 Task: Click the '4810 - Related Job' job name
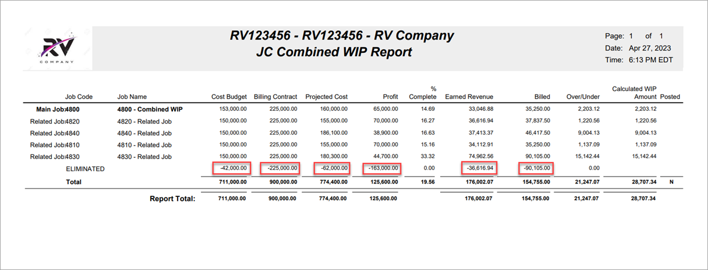coord(144,145)
